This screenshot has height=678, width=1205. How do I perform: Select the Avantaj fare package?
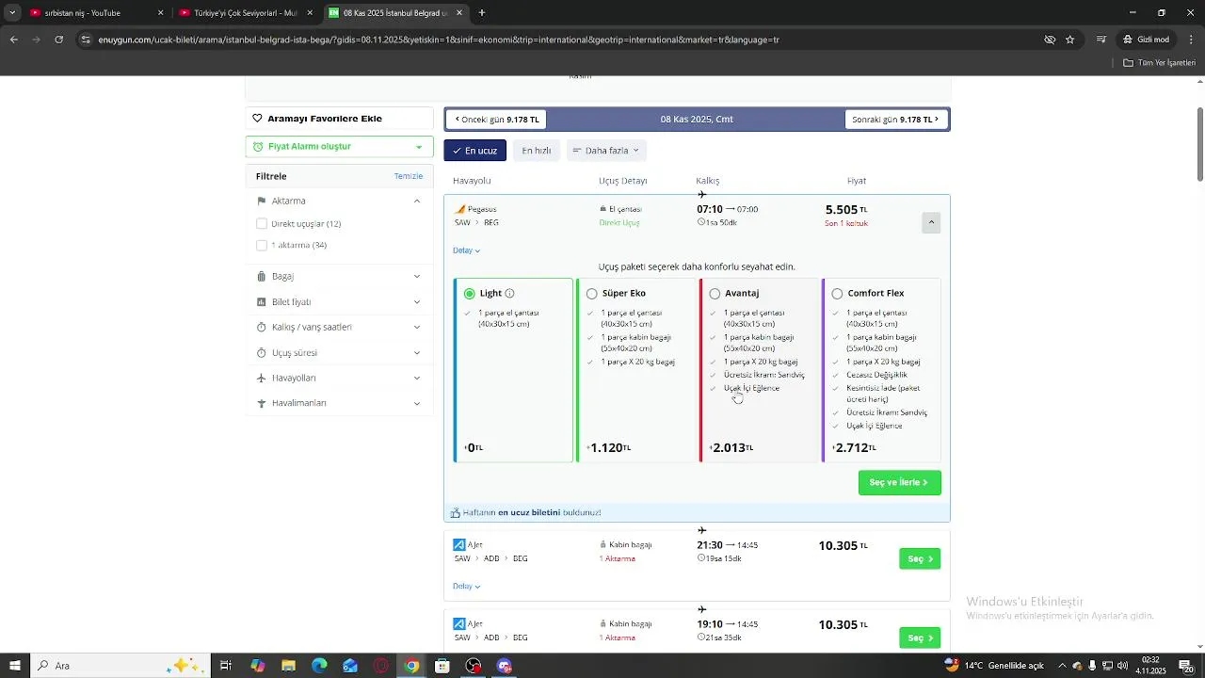click(x=715, y=294)
